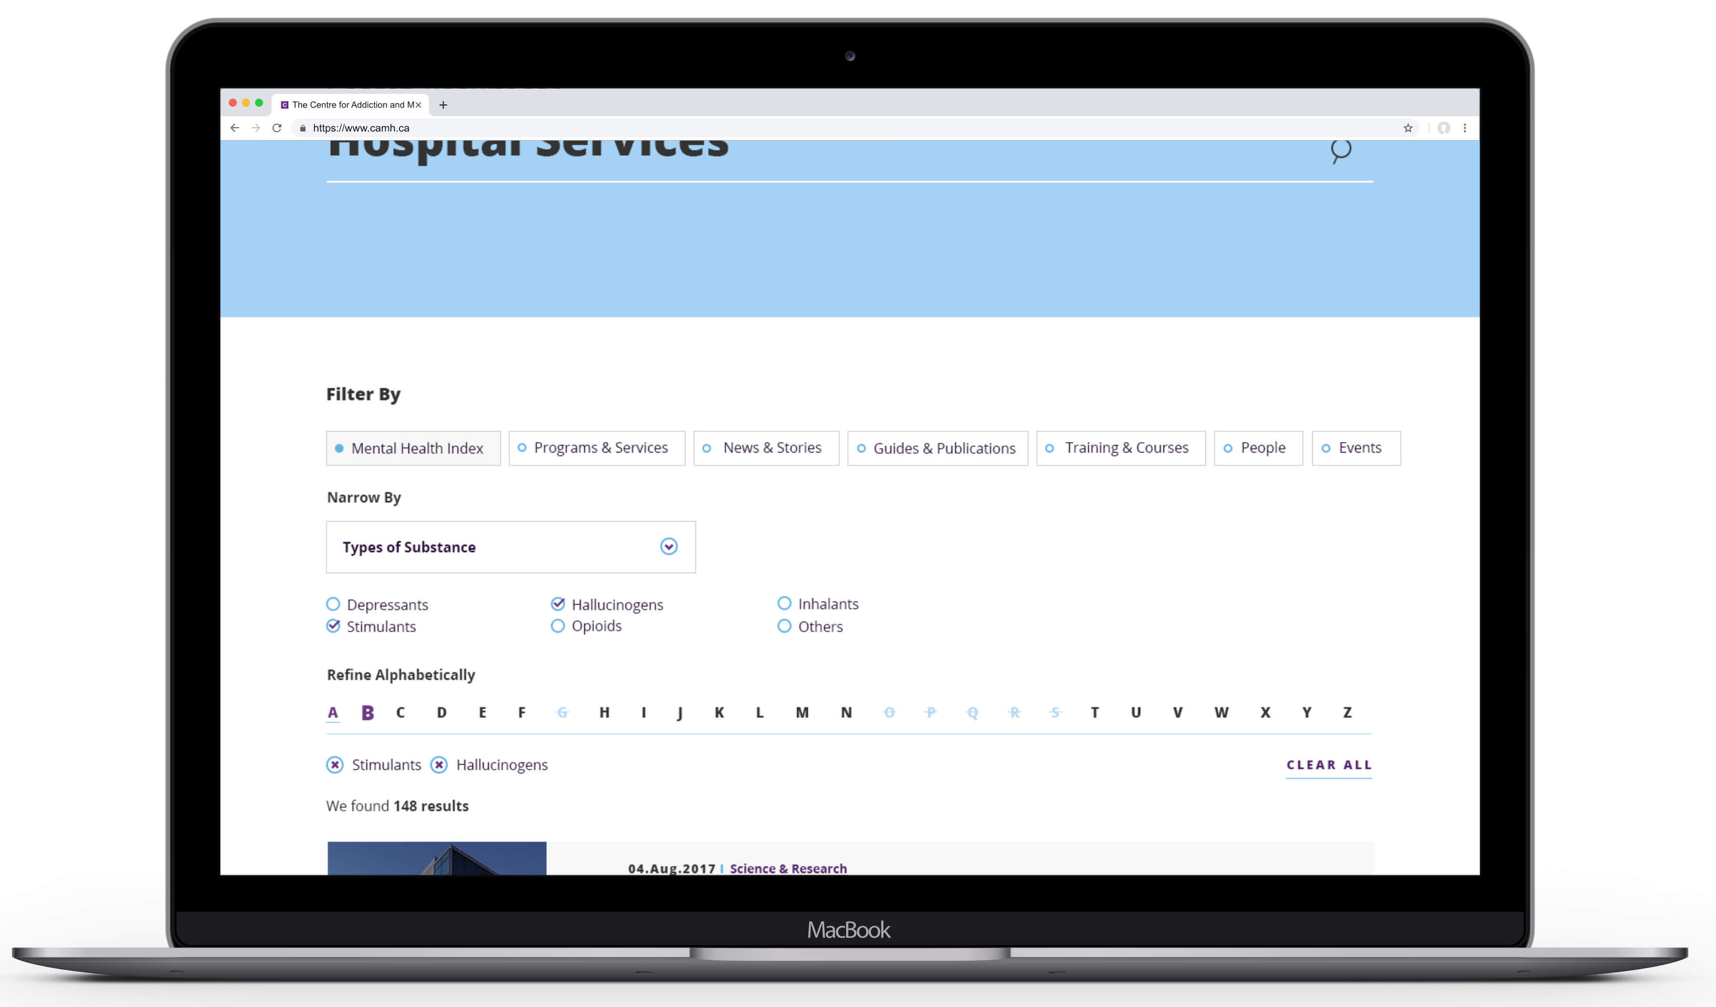Filter alphabetically by letter K
1716x1007 pixels.
[719, 713]
